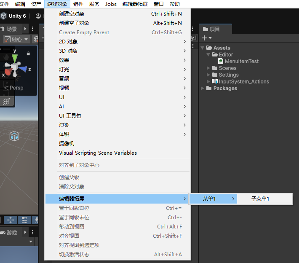This screenshot has height=263, width=299.
Task: Collapse the Assets folder tree
Action: coord(203,48)
